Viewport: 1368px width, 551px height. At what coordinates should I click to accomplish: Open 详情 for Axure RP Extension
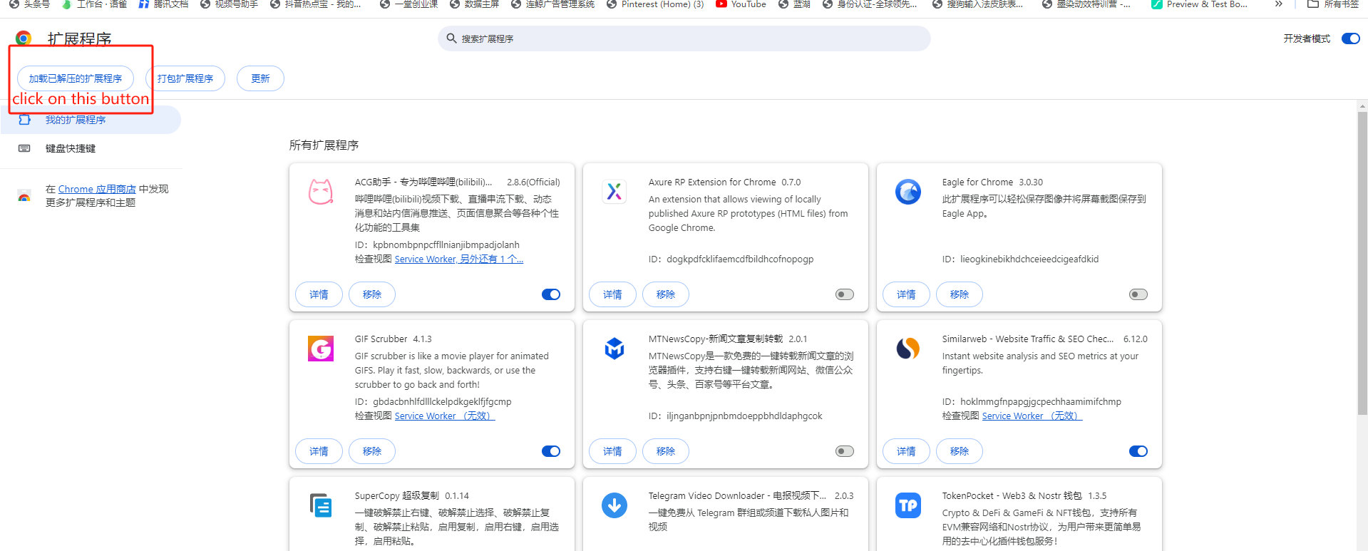613,294
